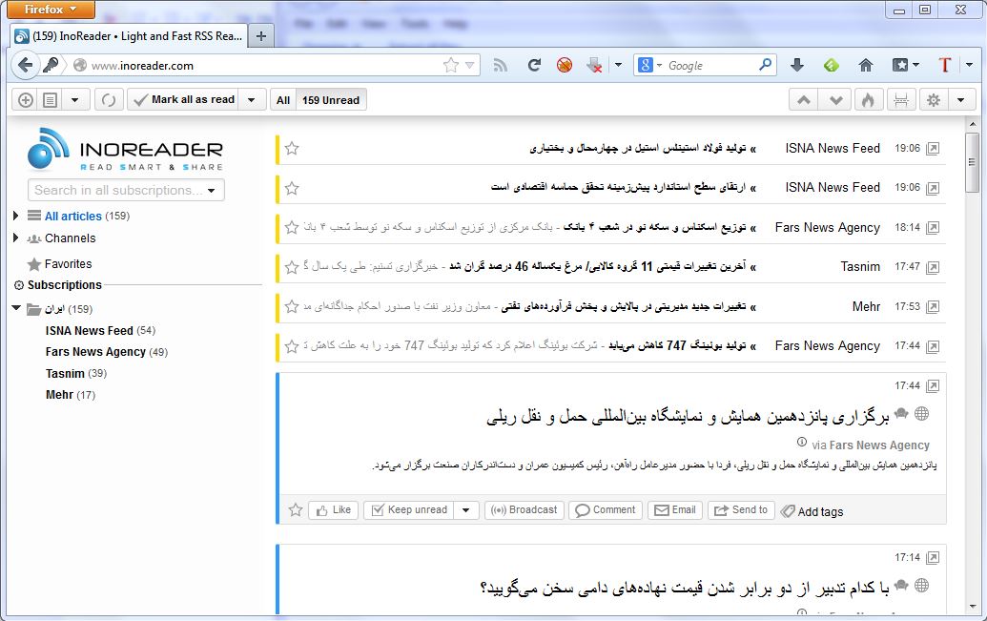
Task: Click scrollbar up arrow
Action: tap(973, 124)
